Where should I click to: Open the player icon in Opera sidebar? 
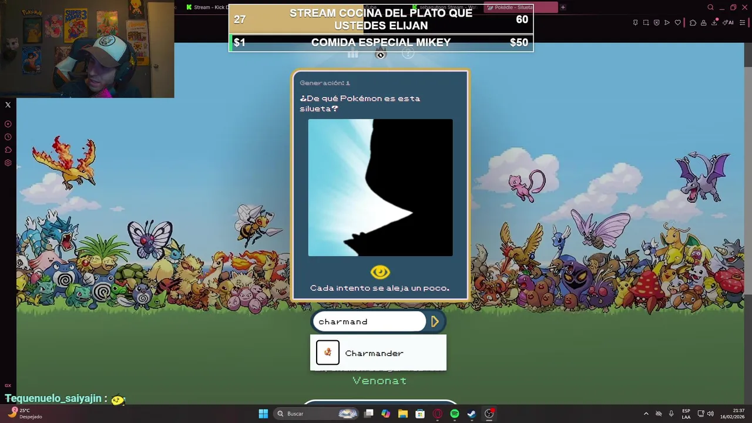coord(8,124)
